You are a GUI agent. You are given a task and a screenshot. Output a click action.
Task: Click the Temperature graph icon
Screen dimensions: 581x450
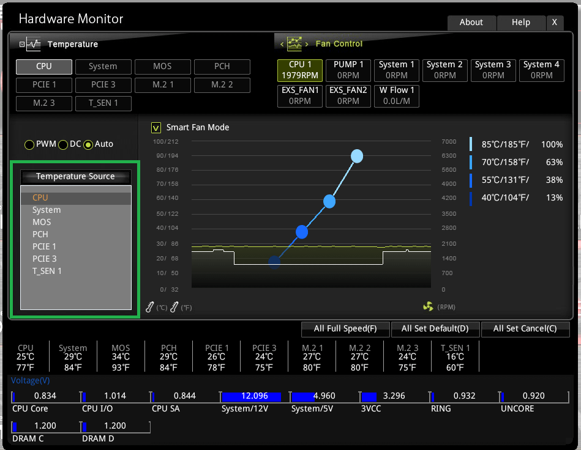(33, 43)
